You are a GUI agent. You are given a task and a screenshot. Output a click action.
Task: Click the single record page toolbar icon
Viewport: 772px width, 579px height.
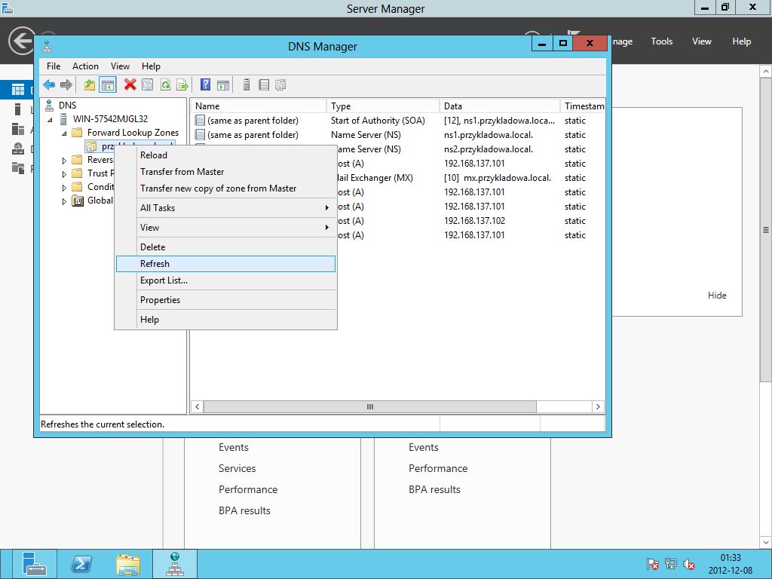(264, 85)
